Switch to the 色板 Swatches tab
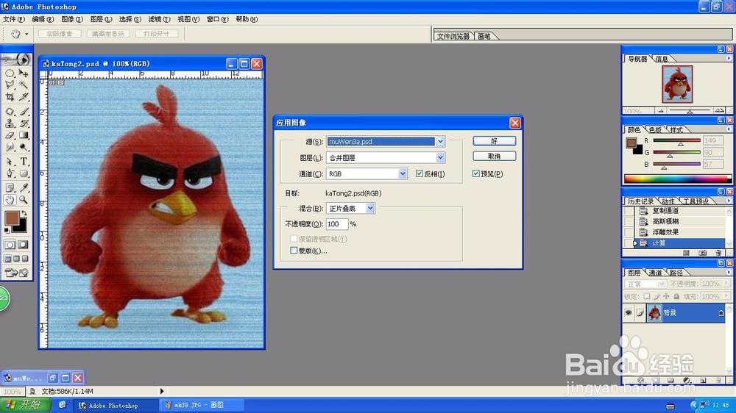Screen dimensions: 736x413 pos(655,130)
